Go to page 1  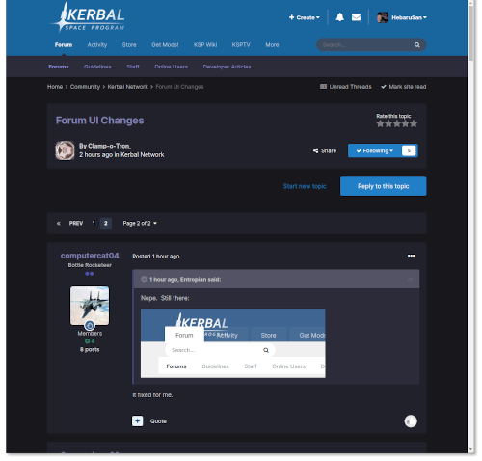coord(94,223)
